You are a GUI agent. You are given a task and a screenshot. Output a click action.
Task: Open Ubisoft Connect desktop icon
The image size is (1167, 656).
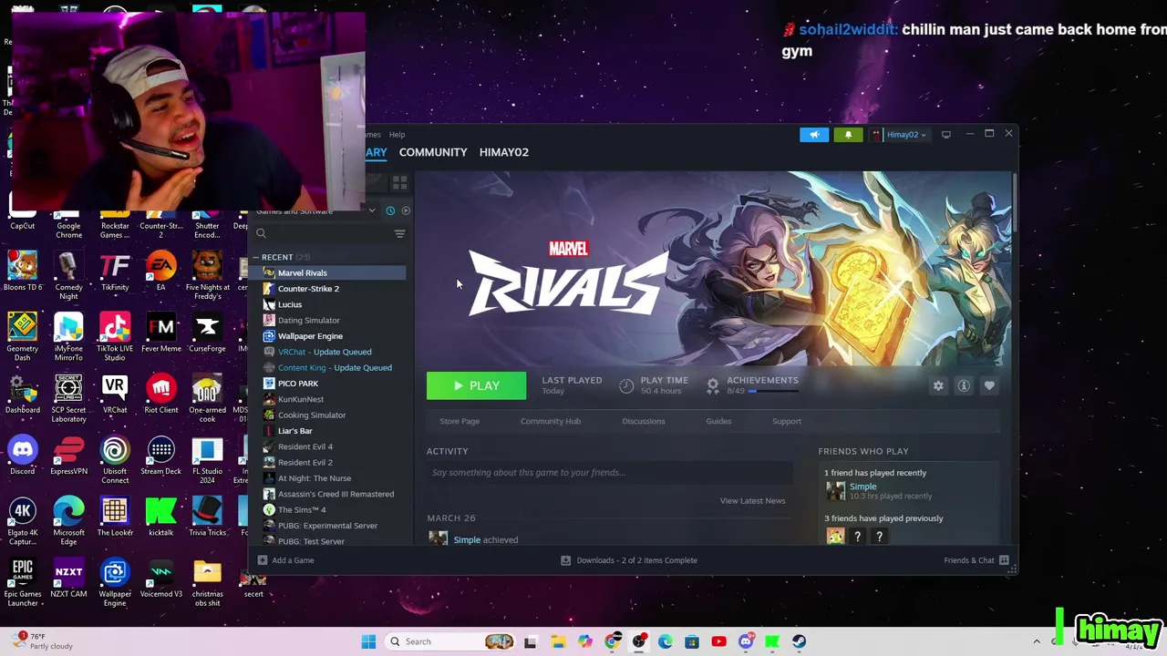tap(115, 459)
